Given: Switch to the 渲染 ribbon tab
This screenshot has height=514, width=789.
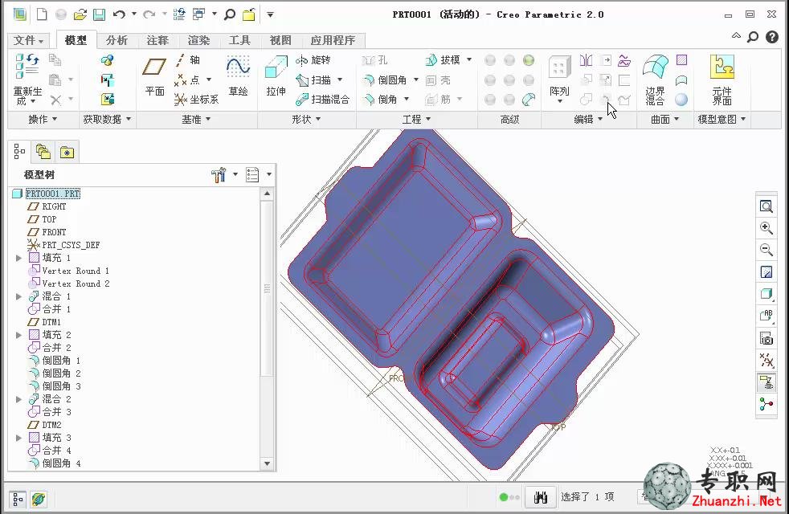Looking at the screenshot, I should [x=198, y=40].
